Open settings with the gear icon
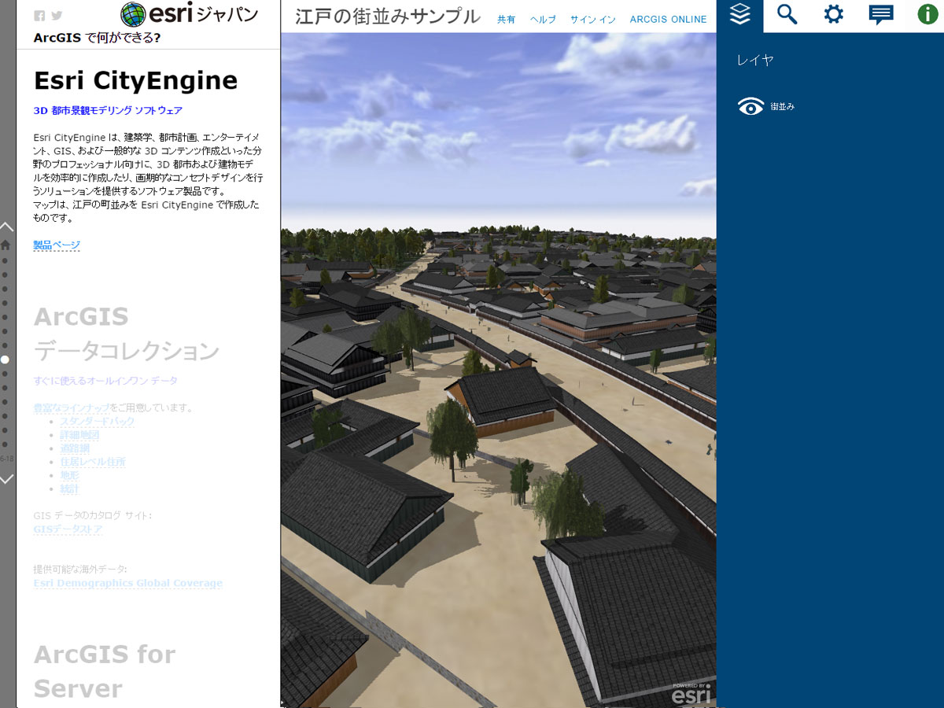 pos(834,15)
